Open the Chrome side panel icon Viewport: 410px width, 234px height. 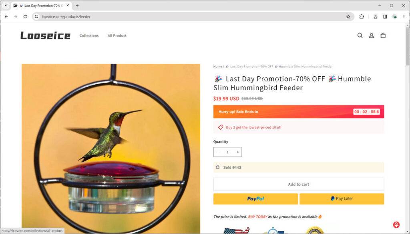[385, 17]
